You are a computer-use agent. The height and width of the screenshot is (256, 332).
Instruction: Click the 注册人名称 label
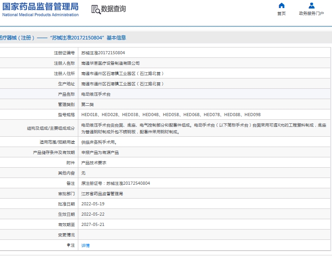[x=64, y=63]
